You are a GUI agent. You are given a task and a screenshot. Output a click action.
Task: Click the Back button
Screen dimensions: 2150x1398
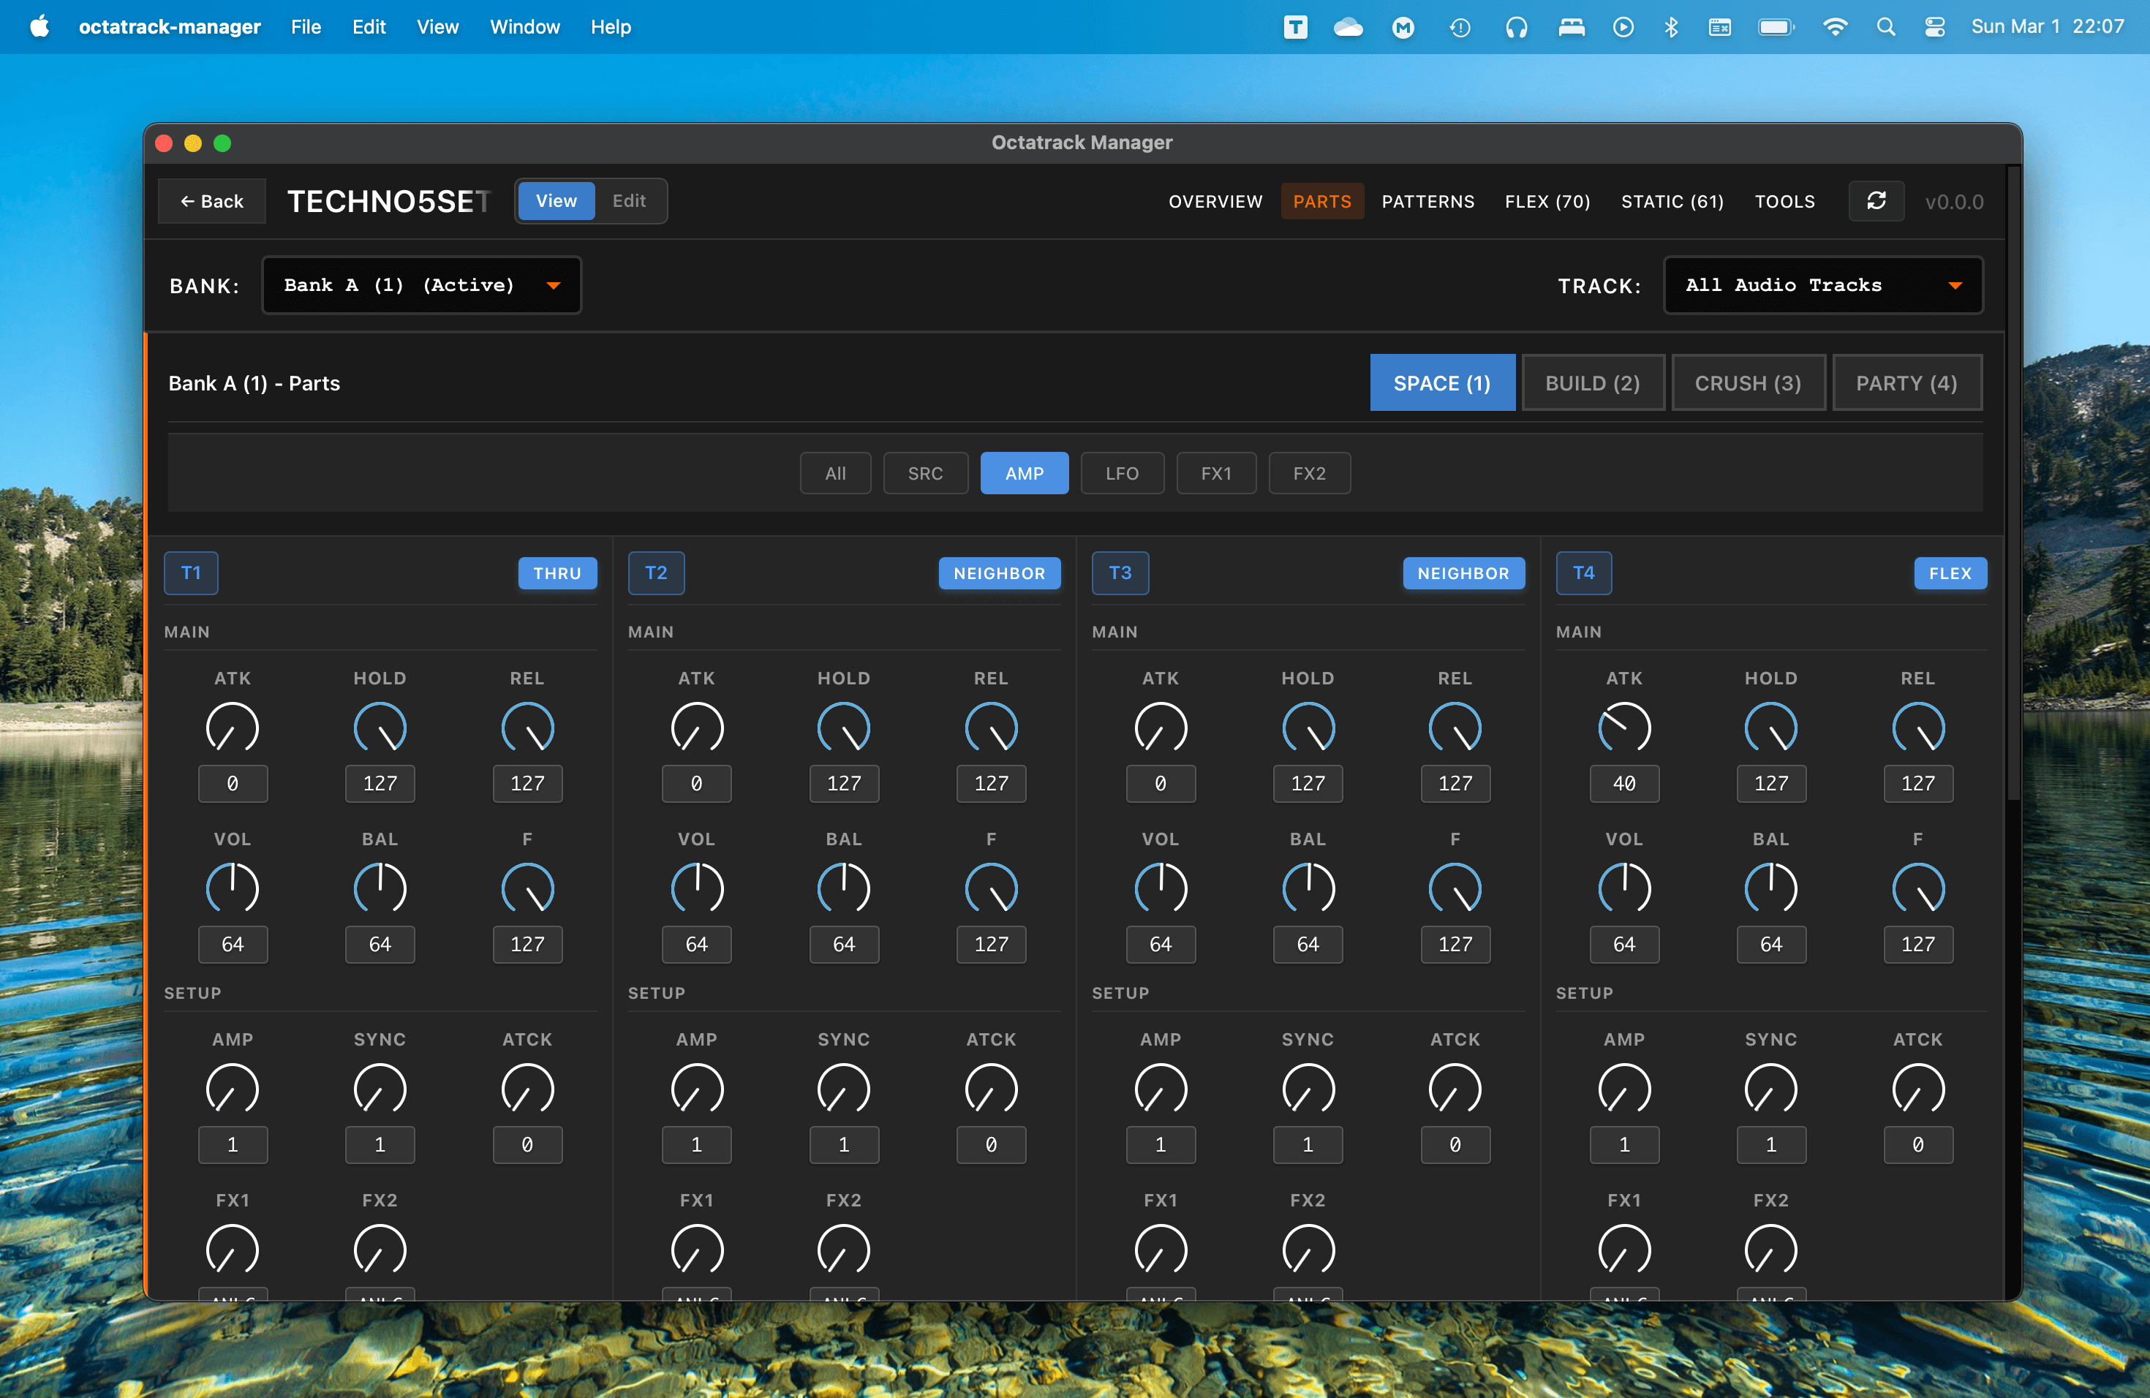pos(211,200)
